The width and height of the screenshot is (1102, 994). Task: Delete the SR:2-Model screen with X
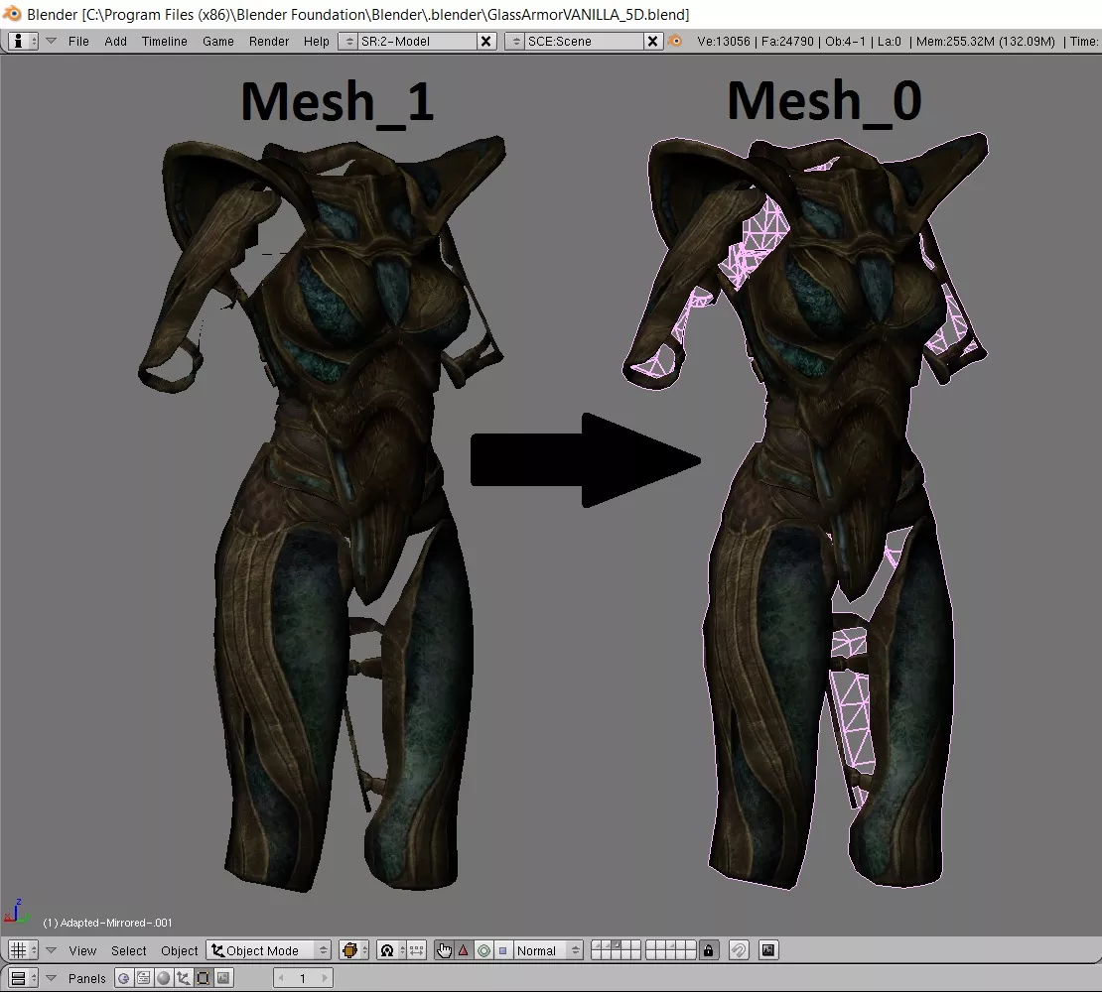485,42
